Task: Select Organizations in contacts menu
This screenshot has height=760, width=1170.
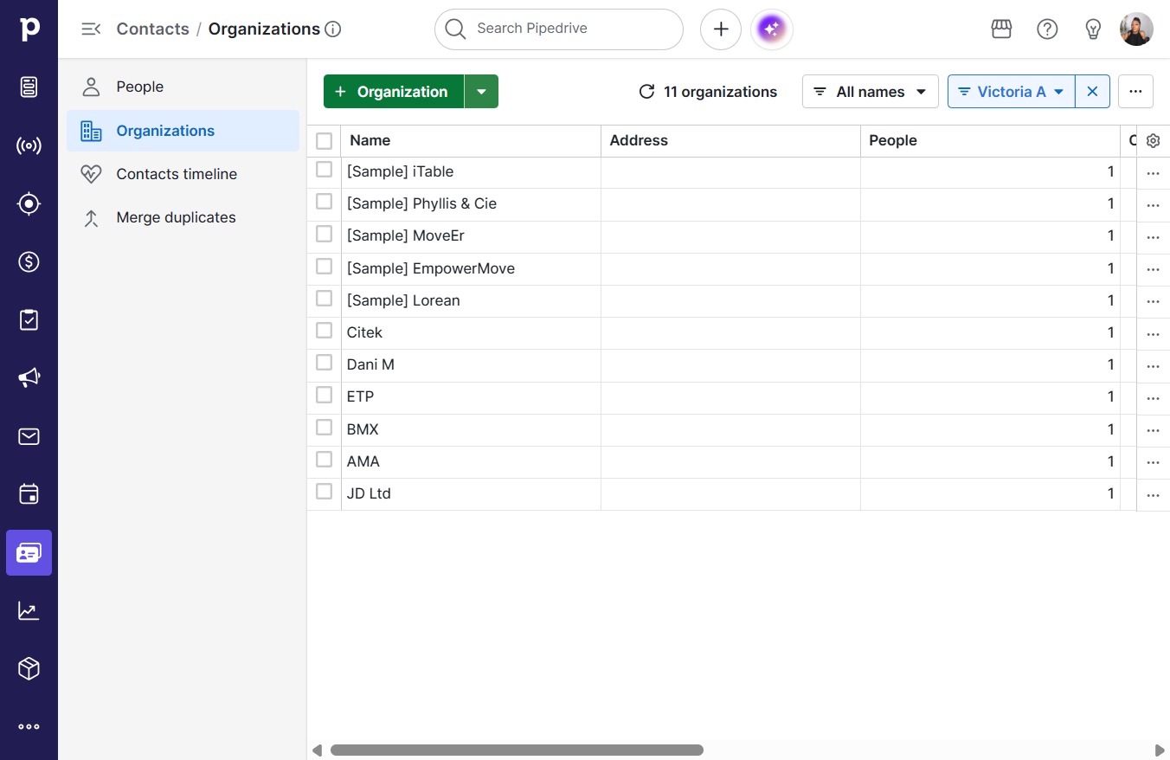Action: (183, 131)
